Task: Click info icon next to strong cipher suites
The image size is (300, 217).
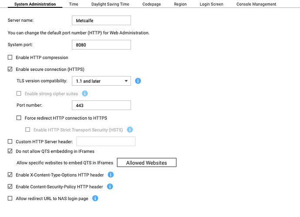Action: 85,93
